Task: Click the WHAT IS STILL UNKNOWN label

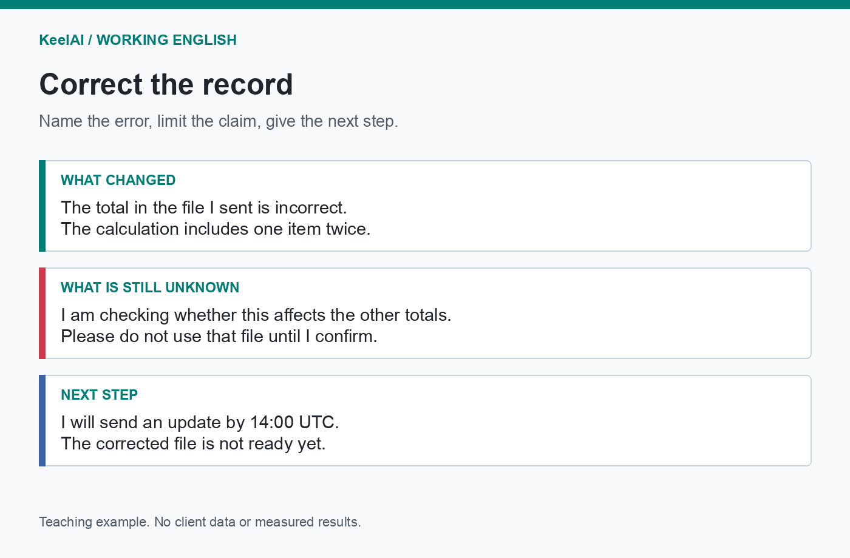Action: coord(150,287)
